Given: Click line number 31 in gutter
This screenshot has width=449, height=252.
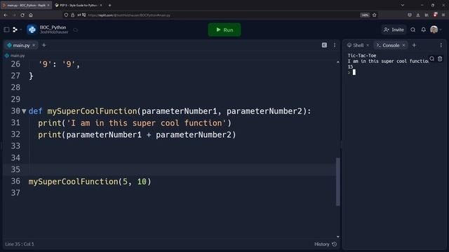Looking at the screenshot, I should (15, 123).
